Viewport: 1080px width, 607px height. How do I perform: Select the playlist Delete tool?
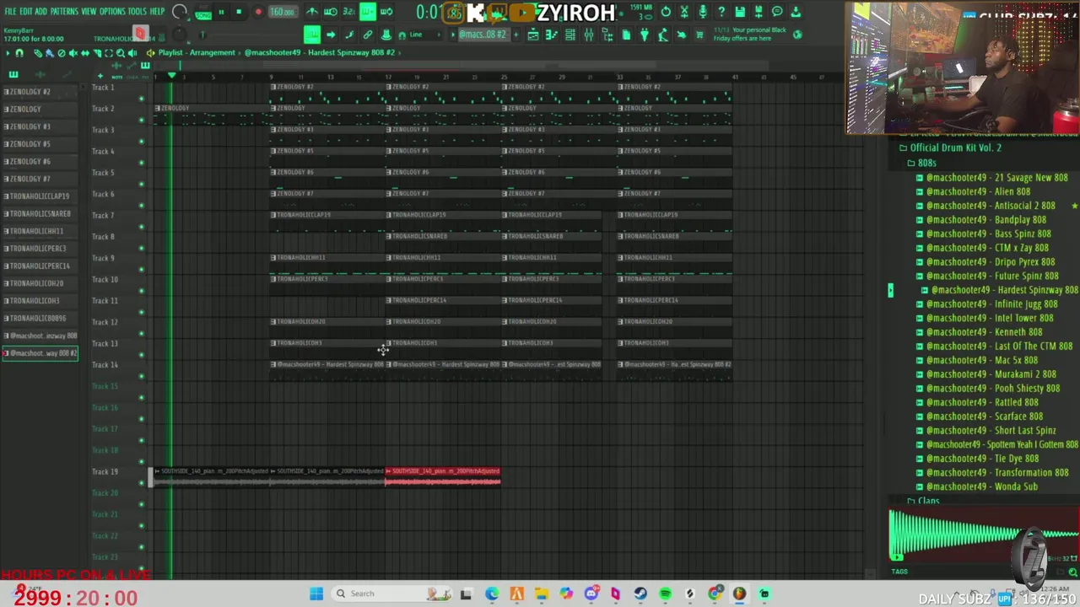pyautogui.click(x=61, y=52)
